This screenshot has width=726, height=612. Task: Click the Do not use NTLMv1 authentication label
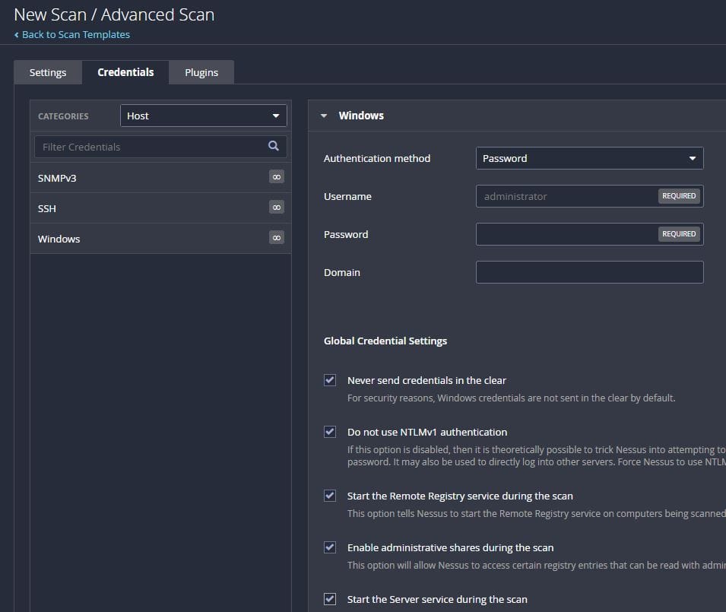[427, 433]
